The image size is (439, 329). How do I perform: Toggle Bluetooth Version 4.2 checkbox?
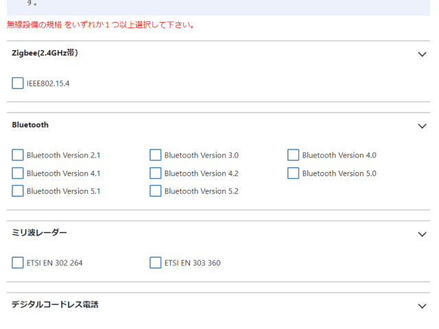[x=156, y=173]
